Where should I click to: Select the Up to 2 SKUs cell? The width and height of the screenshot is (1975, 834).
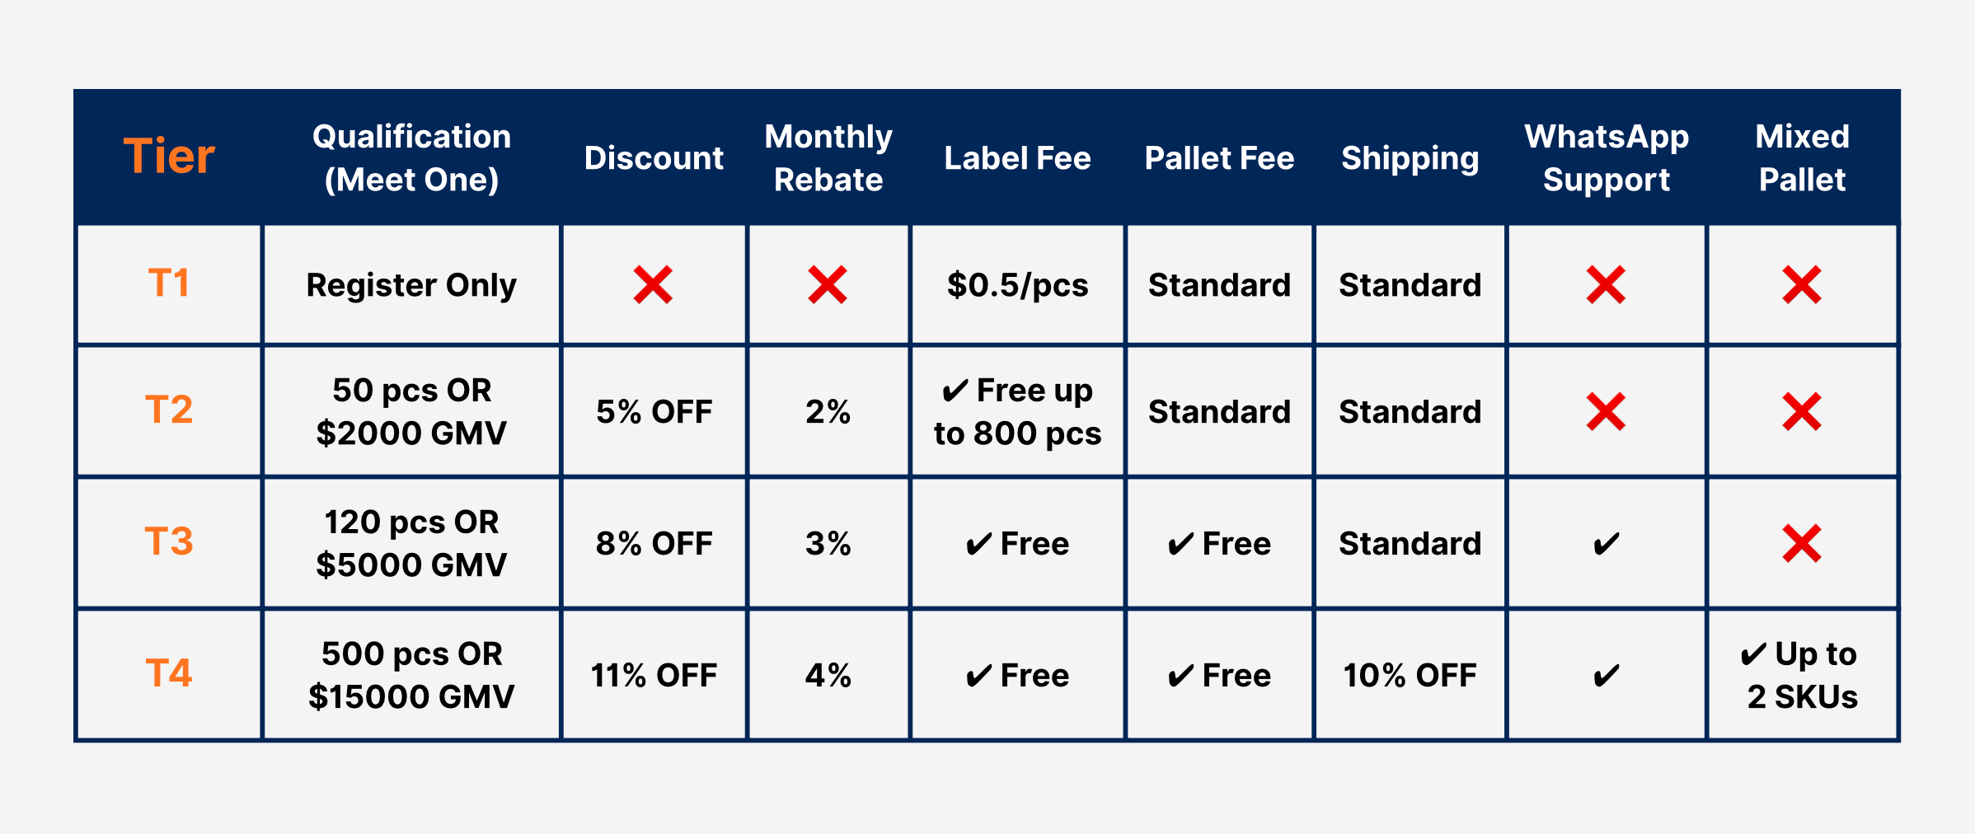(x=1802, y=676)
